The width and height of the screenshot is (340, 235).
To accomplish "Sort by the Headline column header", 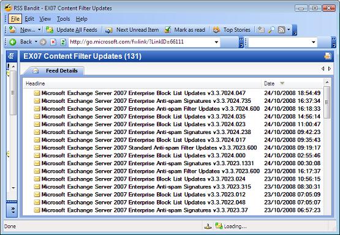I will (x=142, y=83).
